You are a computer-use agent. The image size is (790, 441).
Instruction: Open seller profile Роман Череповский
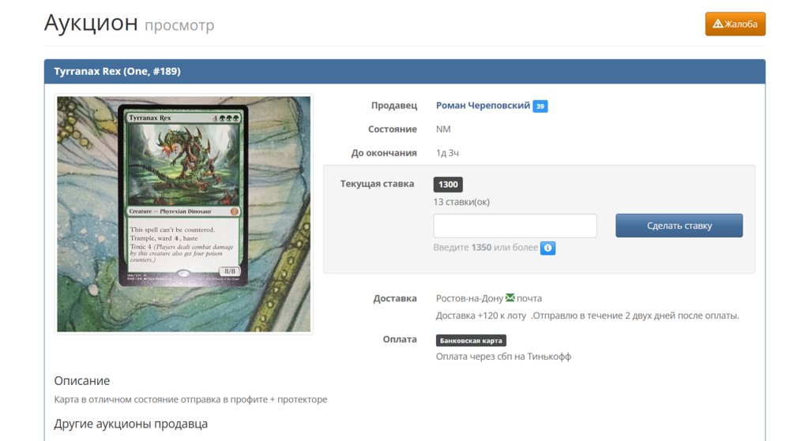tap(483, 106)
